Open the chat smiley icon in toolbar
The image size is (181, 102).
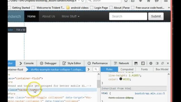156,1
